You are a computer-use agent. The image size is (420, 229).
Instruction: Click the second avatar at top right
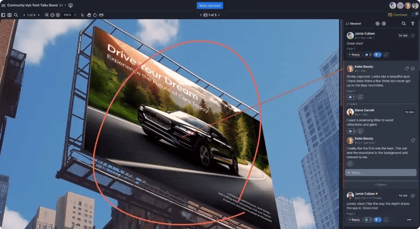click(x=400, y=5)
